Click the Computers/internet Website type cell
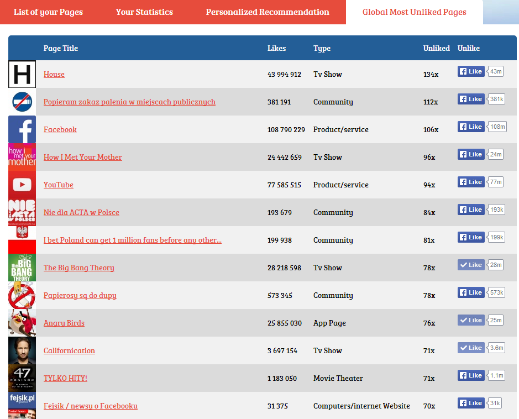This screenshot has height=419, width=519. point(361,406)
